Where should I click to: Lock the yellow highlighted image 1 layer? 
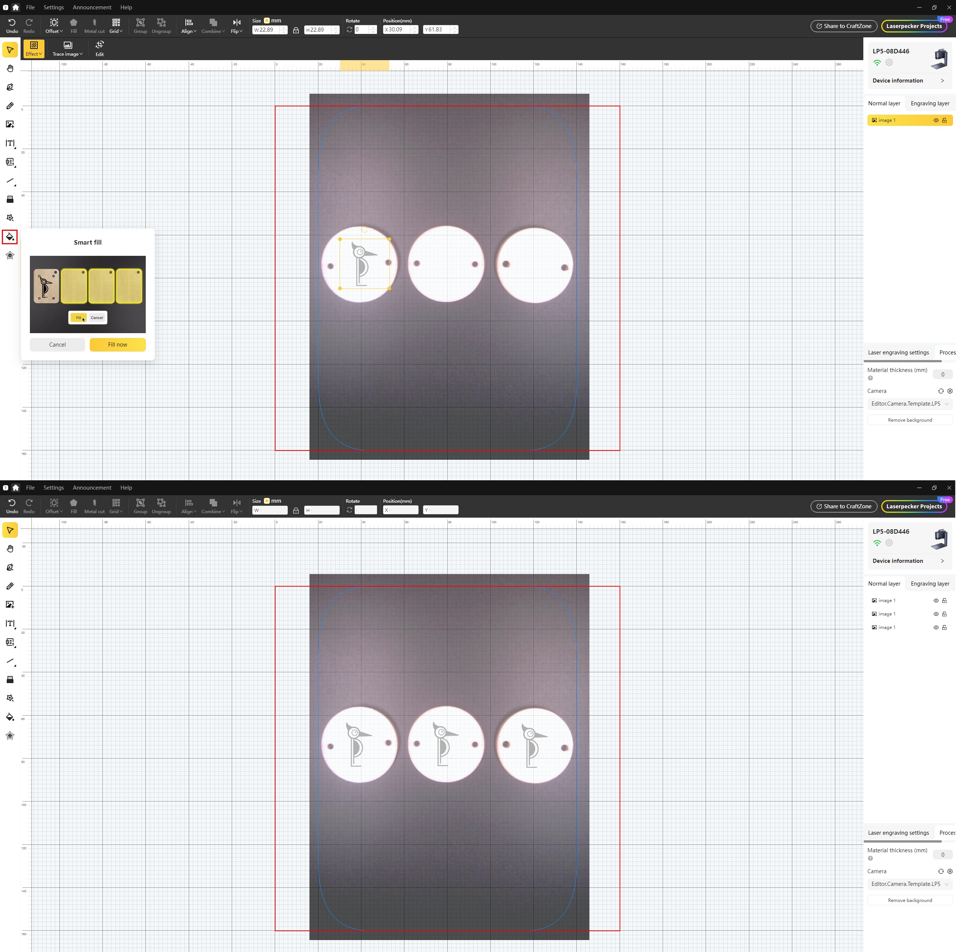pyautogui.click(x=944, y=120)
